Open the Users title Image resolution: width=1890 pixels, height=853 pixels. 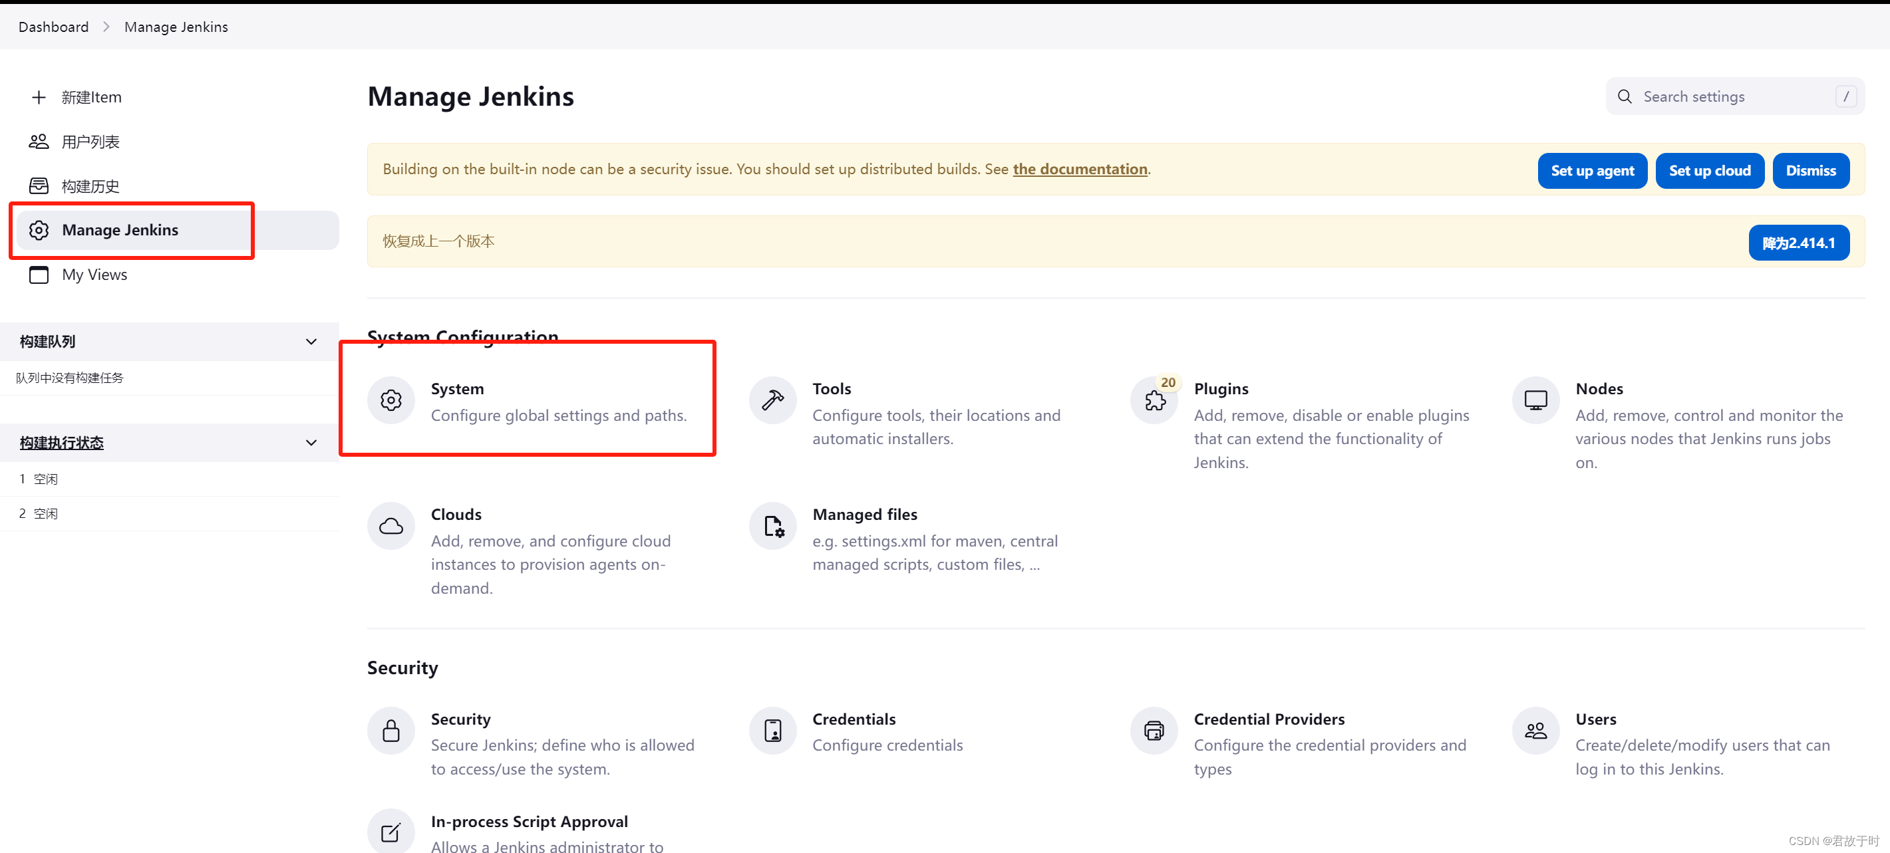pos(1596,719)
